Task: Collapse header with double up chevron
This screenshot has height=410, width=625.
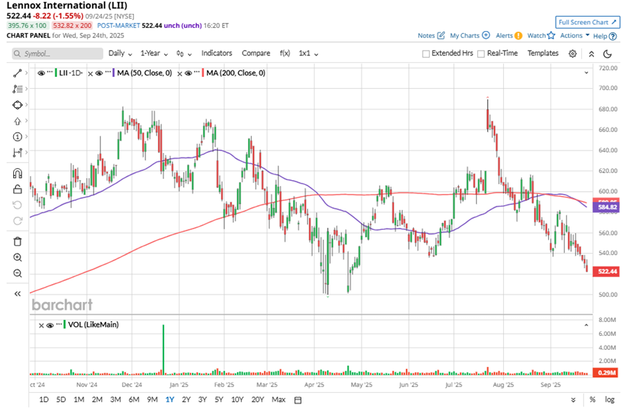Action: coord(592,53)
